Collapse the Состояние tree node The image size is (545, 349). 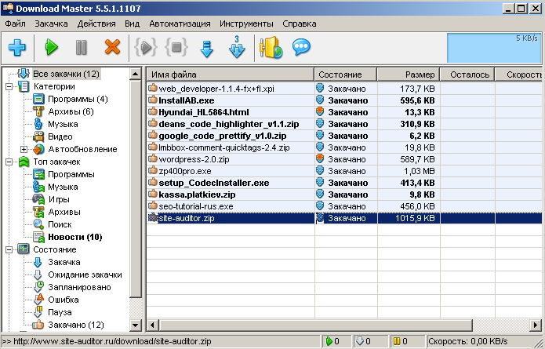(9, 249)
